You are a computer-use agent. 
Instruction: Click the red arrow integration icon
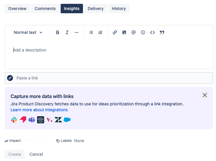(x=23, y=120)
